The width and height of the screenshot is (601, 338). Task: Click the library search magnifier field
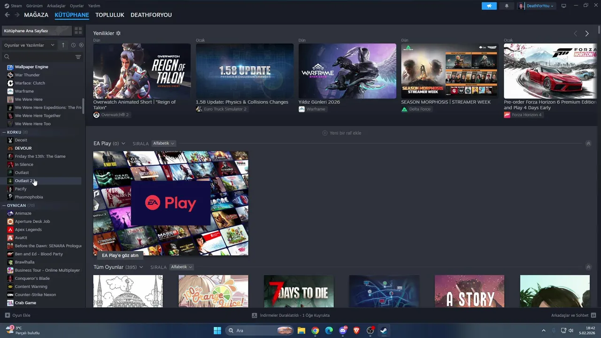click(x=38, y=57)
